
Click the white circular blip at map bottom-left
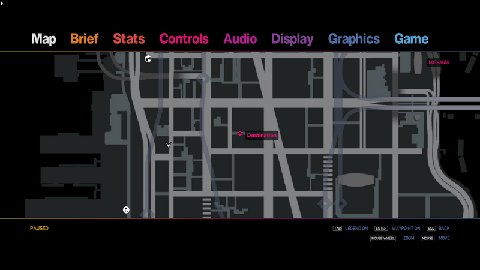coord(126,210)
